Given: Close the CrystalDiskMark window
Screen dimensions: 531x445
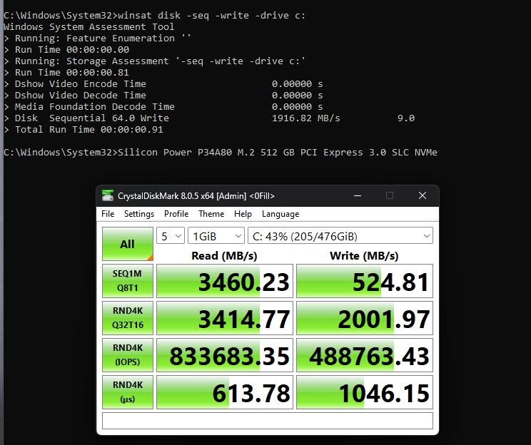Looking at the screenshot, I should (423, 195).
